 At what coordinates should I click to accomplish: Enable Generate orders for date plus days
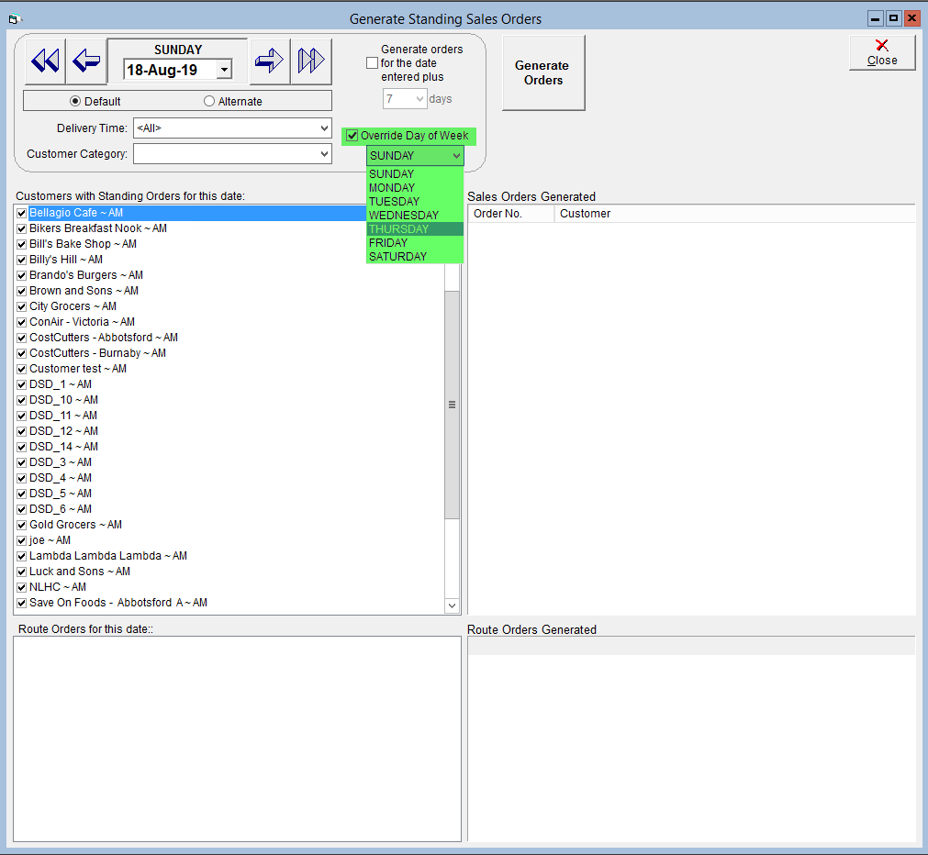pos(373,62)
